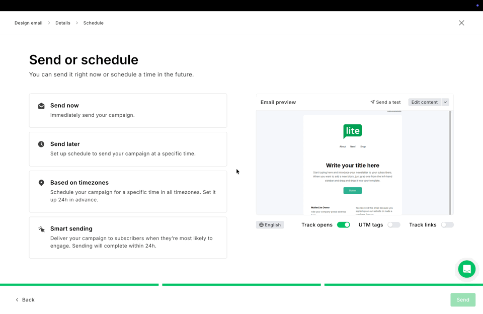Close the schedule wizard with the X

coord(461,23)
